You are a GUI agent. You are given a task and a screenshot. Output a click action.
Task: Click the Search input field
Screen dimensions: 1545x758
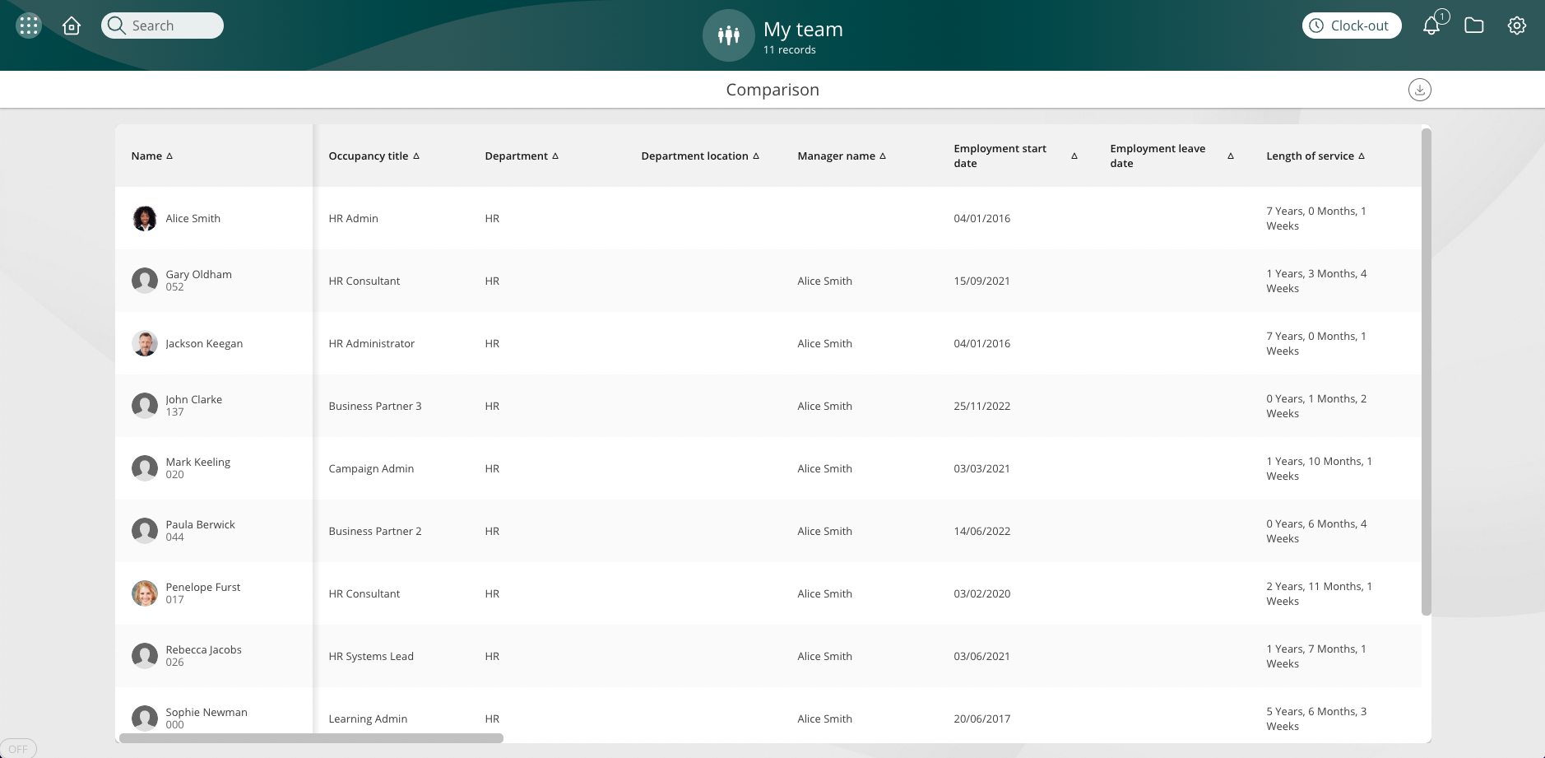162,26
